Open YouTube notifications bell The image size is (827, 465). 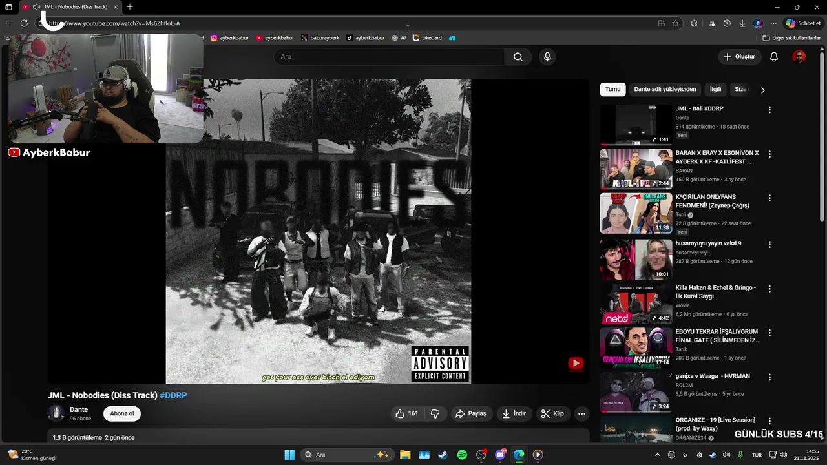(x=773, y=57)
